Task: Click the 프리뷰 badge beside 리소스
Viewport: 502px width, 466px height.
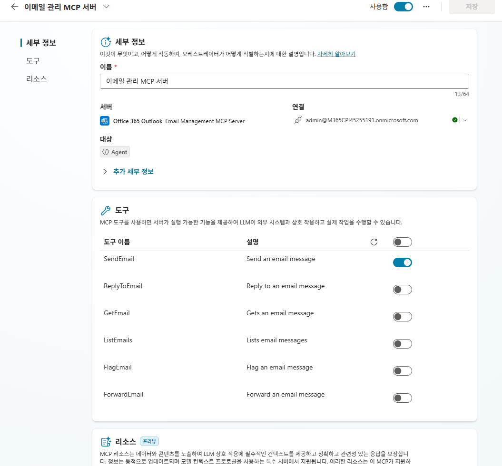Action: tap(149, 441)
